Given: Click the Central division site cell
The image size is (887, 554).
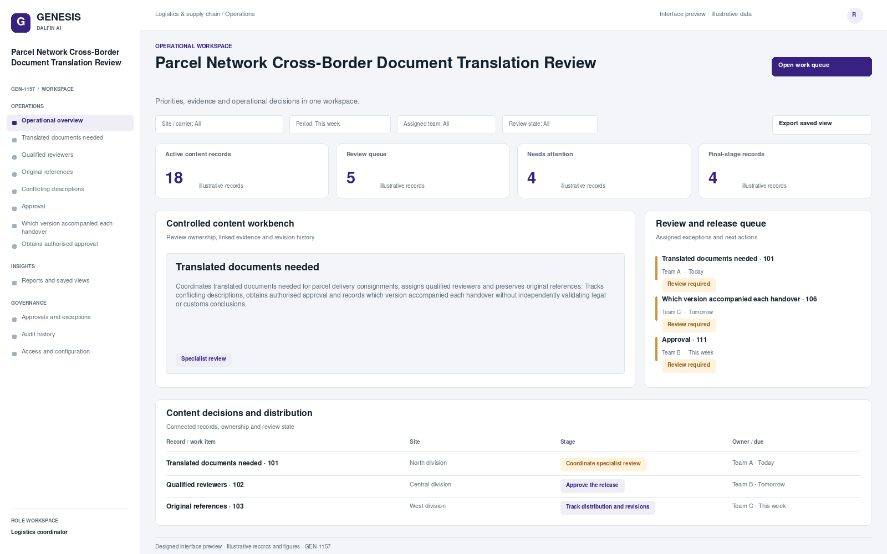Looking at the screenshot, I should [430, 485].
